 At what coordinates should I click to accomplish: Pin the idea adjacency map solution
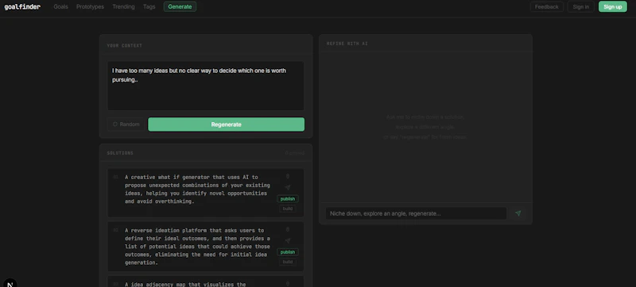click(x=288, y=283)
